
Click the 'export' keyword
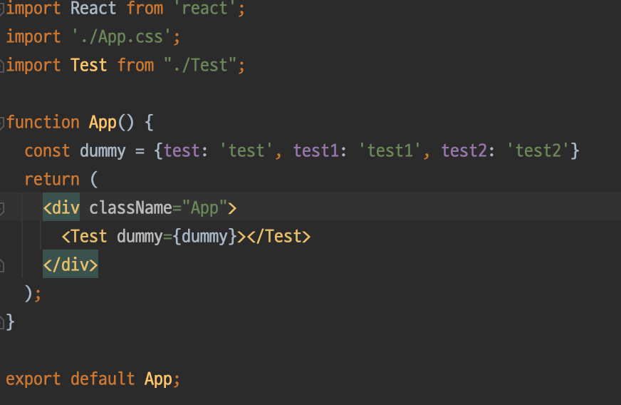[x=33, y=379]
